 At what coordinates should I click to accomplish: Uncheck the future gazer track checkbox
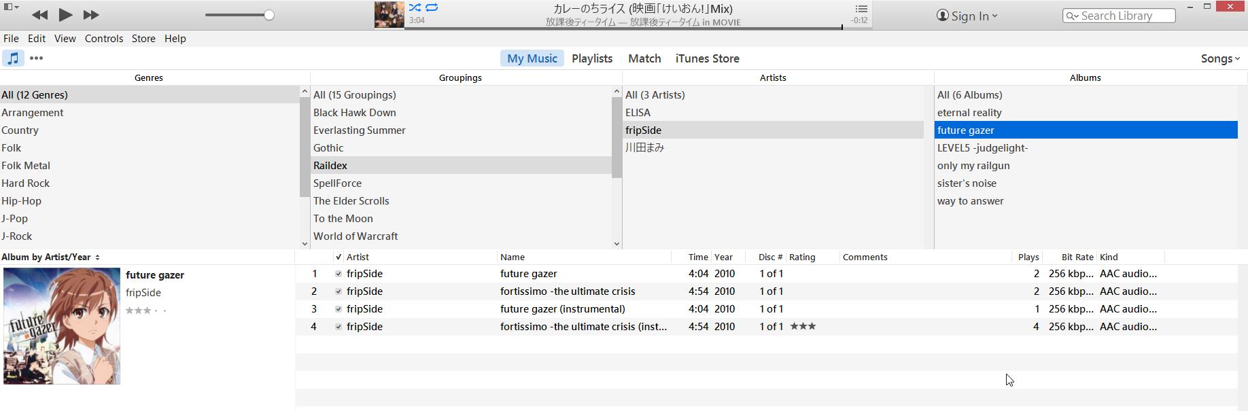pos(339,274)
